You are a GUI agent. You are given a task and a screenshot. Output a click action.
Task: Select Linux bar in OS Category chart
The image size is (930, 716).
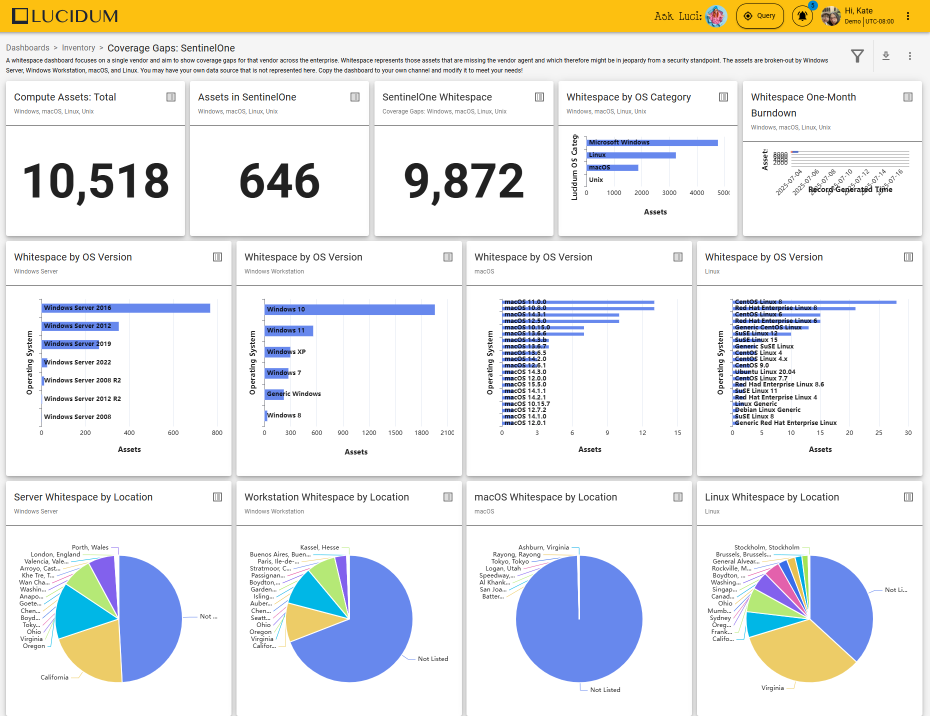(631, 155)
